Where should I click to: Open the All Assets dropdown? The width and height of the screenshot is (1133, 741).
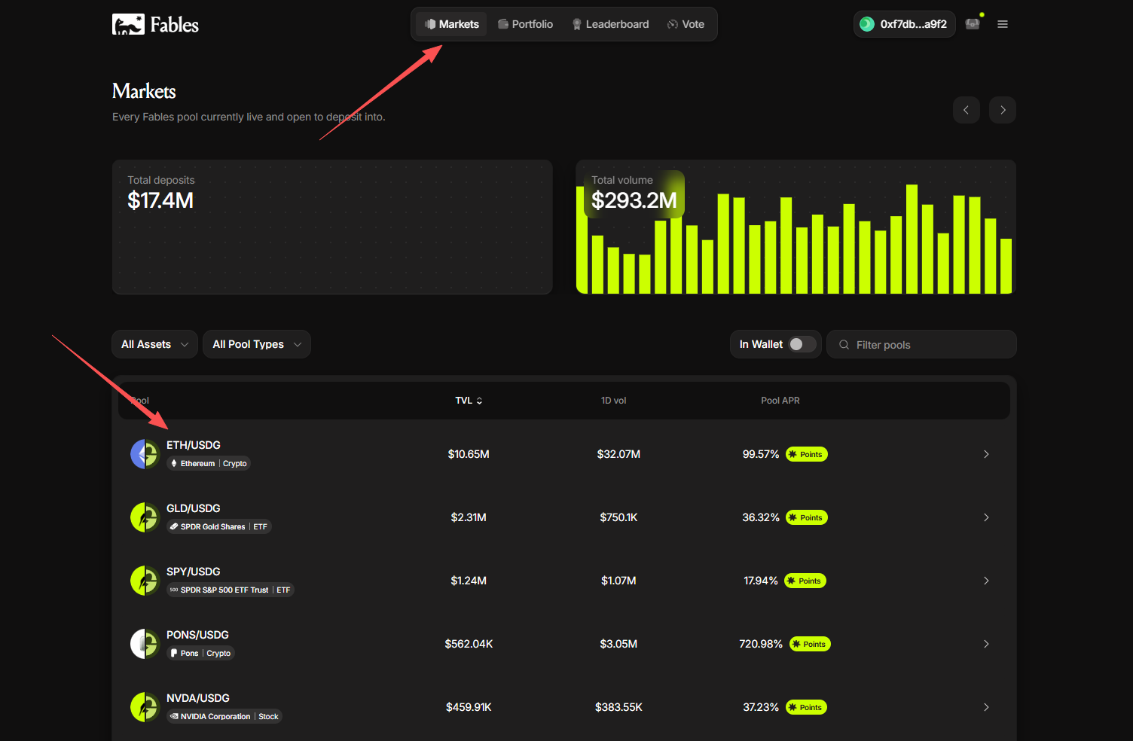(154, 344)
